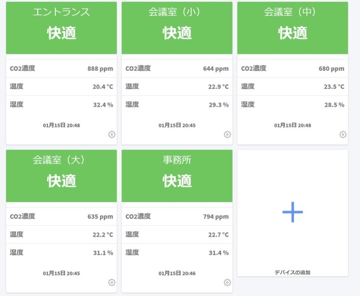Click the blue plus icon to add device
This screenshot has height=296, width=360.
(x=292, y=212)
